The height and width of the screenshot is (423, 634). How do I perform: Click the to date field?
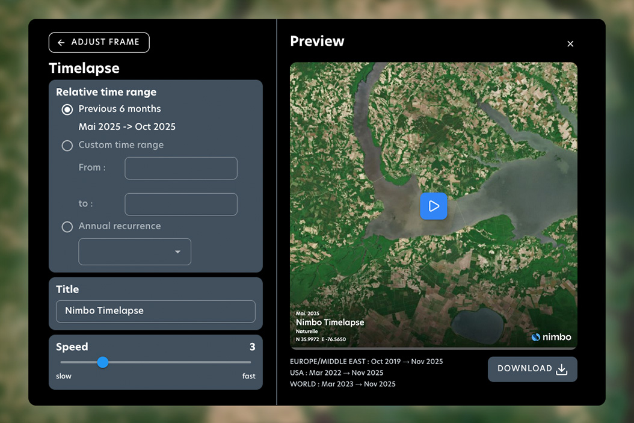[x=180, y=204]
